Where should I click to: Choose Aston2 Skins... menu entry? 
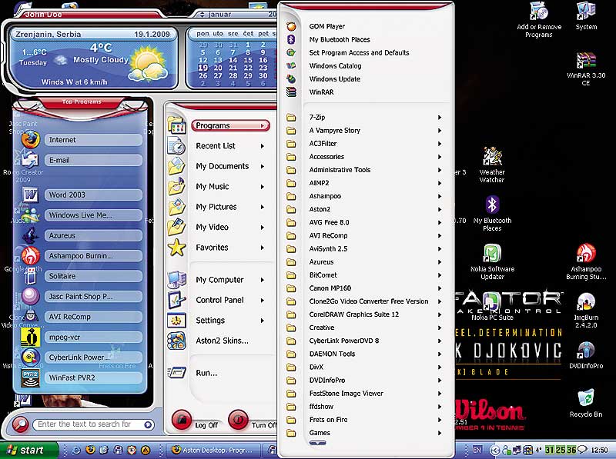click(x=222, y=341)
